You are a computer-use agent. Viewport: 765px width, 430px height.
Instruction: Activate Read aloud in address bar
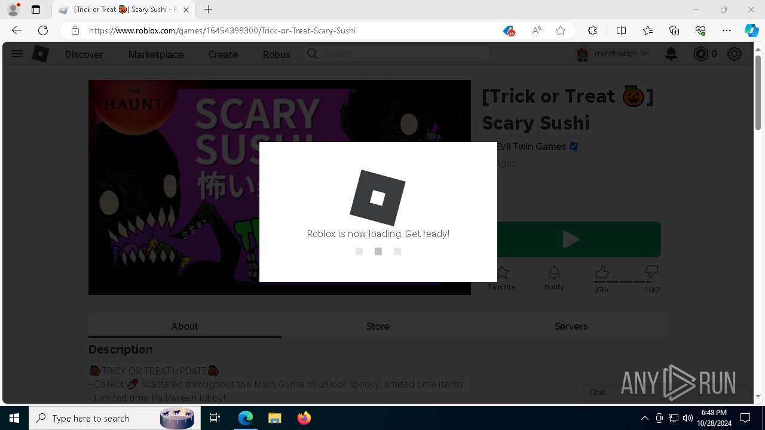537,30
